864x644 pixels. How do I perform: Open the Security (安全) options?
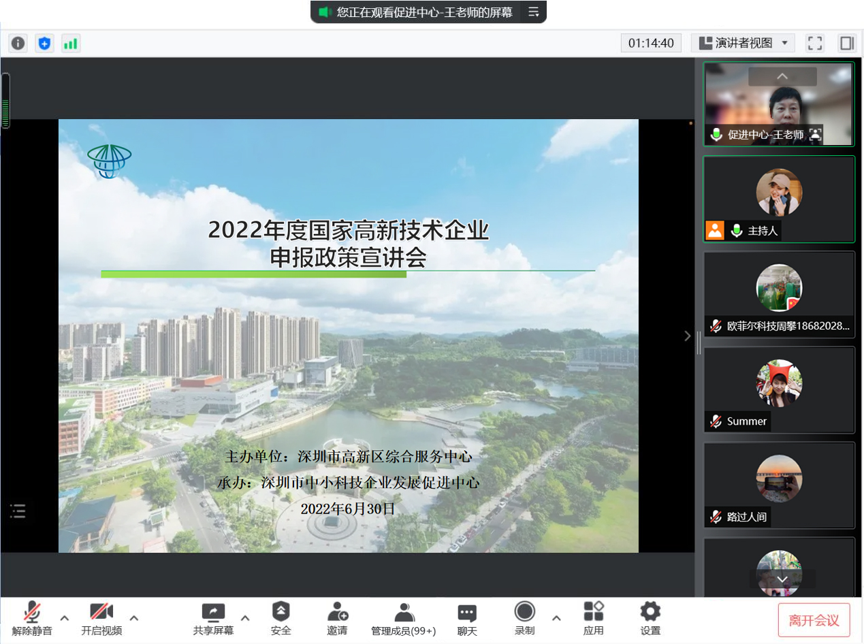pos(281,618)
